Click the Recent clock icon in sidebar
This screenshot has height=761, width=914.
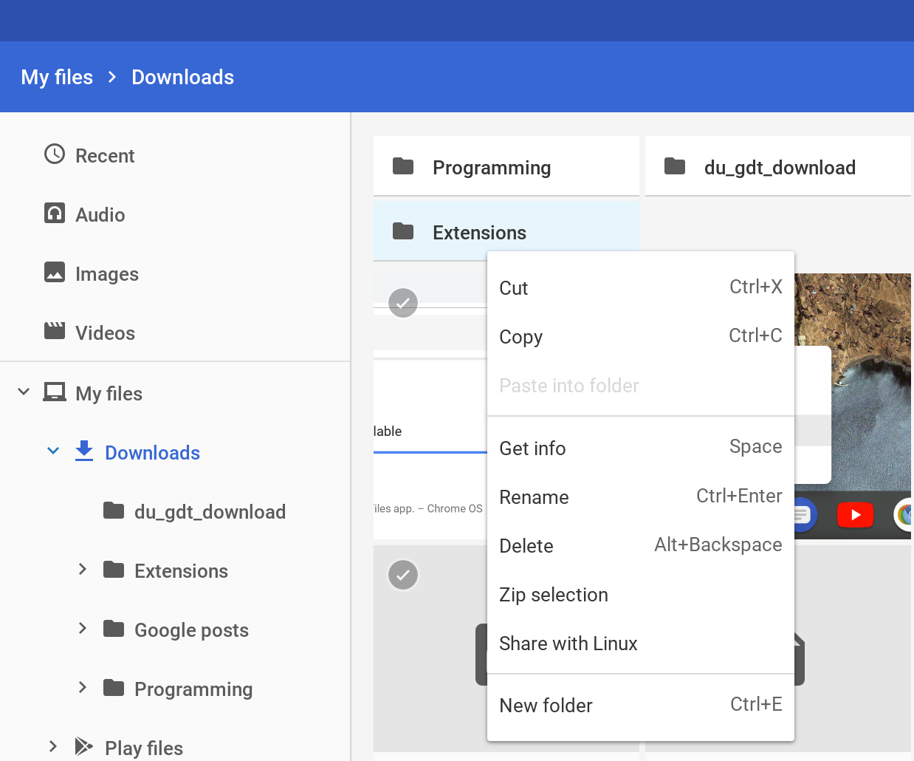coord(55,154)
